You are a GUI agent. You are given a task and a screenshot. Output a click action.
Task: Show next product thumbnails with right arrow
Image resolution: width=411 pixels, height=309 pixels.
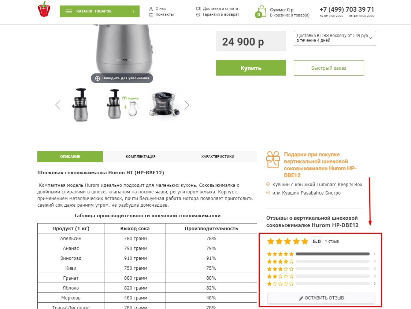click(186, 105)
